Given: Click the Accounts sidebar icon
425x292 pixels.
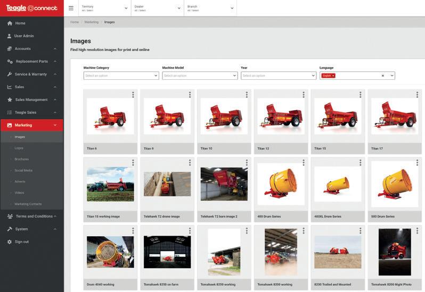Looking at the screenshot, I should point(10,49).
